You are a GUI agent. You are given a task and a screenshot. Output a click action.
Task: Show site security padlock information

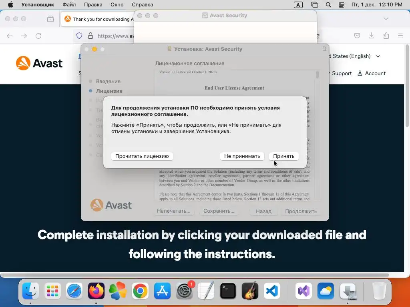coord(90,36)
